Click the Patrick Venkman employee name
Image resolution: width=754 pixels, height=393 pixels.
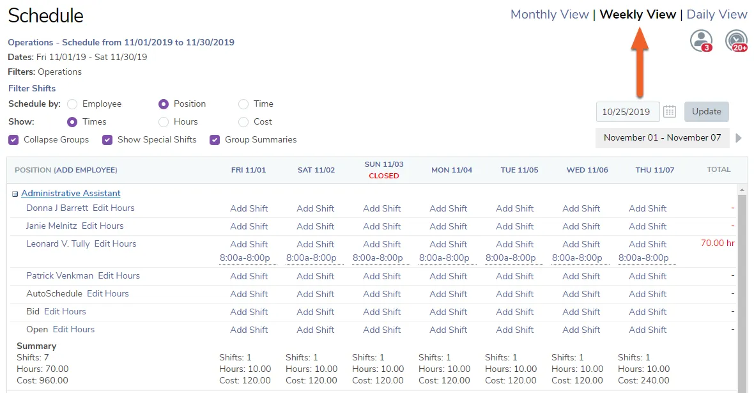tap(59, 276)
